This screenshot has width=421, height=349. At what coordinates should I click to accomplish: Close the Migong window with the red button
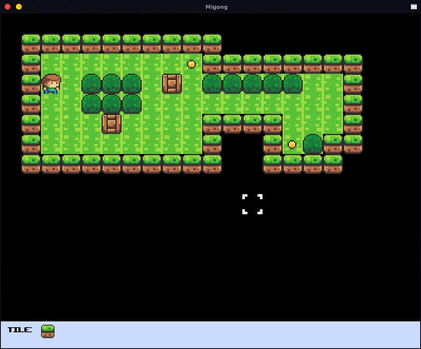[x=8, y=7]
